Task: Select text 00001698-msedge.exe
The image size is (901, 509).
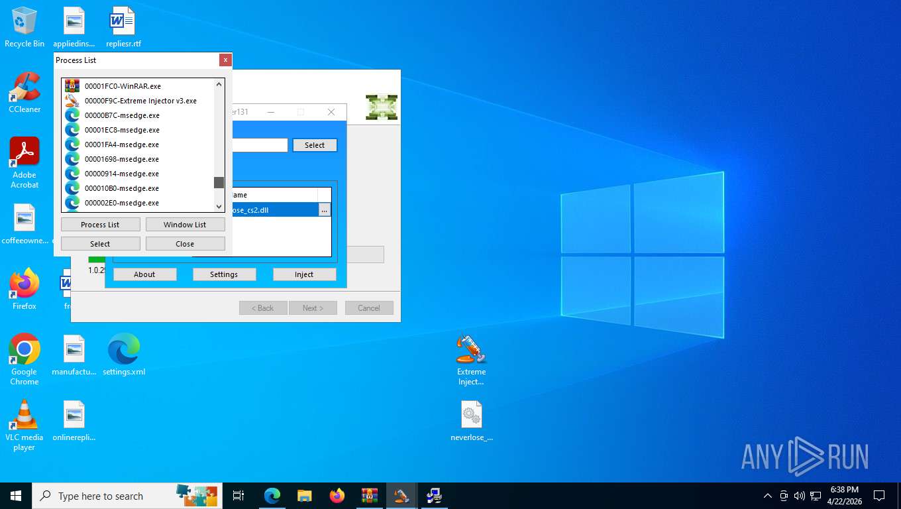Action: [x=122, y=159]
